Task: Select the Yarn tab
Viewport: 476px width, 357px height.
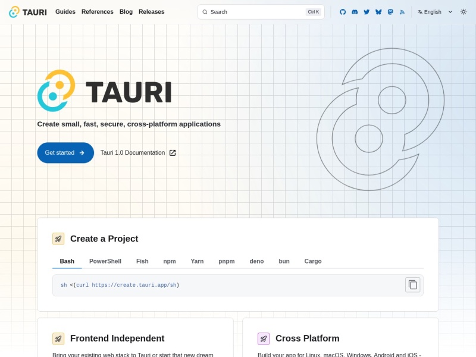Action: [x=197, y=261]
